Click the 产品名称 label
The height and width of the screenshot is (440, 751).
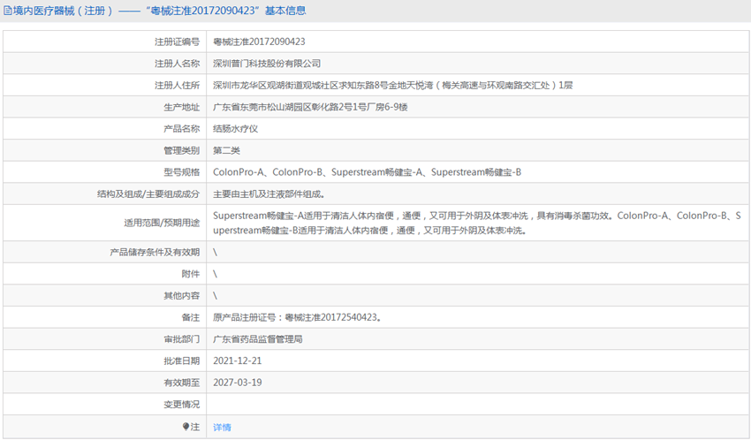tap(181, 129)
